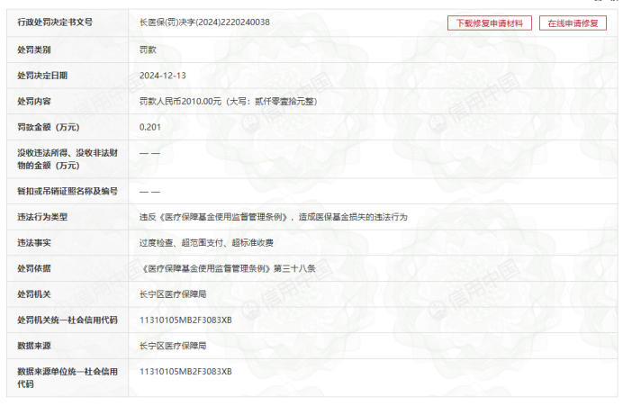
Task: Click the 违法行为类型 label
Action: (42, 217)
